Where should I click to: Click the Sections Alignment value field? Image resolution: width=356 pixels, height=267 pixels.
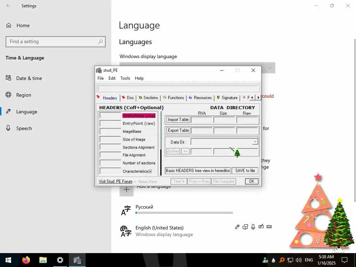pos(110,147)
